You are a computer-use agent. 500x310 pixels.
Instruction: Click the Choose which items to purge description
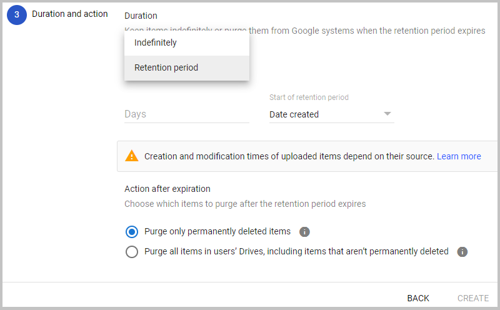pos(245,204)
